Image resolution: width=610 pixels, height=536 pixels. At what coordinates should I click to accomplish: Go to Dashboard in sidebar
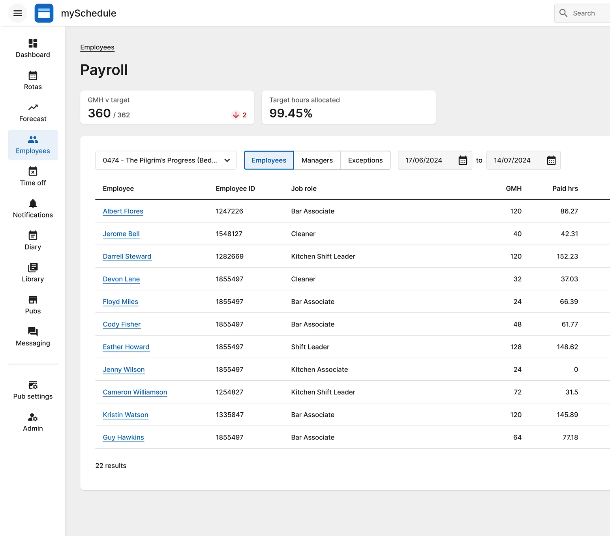pyautogui.click(x=33, y=49)
